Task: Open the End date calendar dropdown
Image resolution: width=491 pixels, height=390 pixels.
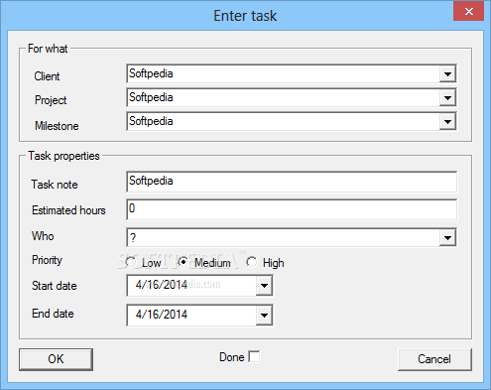Action: [264, 316]
